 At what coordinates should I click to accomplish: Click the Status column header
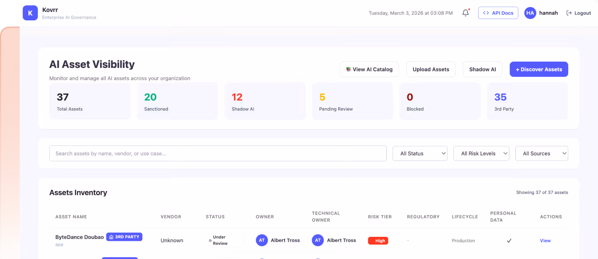tap(215, 217)
